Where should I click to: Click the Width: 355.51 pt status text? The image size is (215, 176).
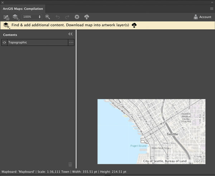85,172
